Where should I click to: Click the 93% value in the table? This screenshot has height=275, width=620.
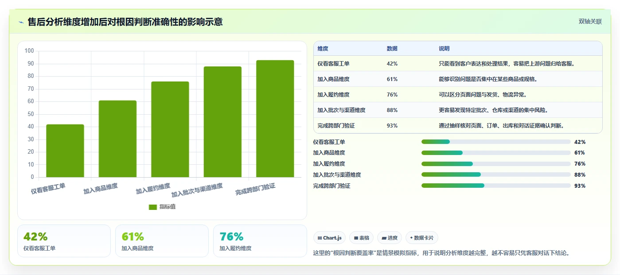[392, 126]
